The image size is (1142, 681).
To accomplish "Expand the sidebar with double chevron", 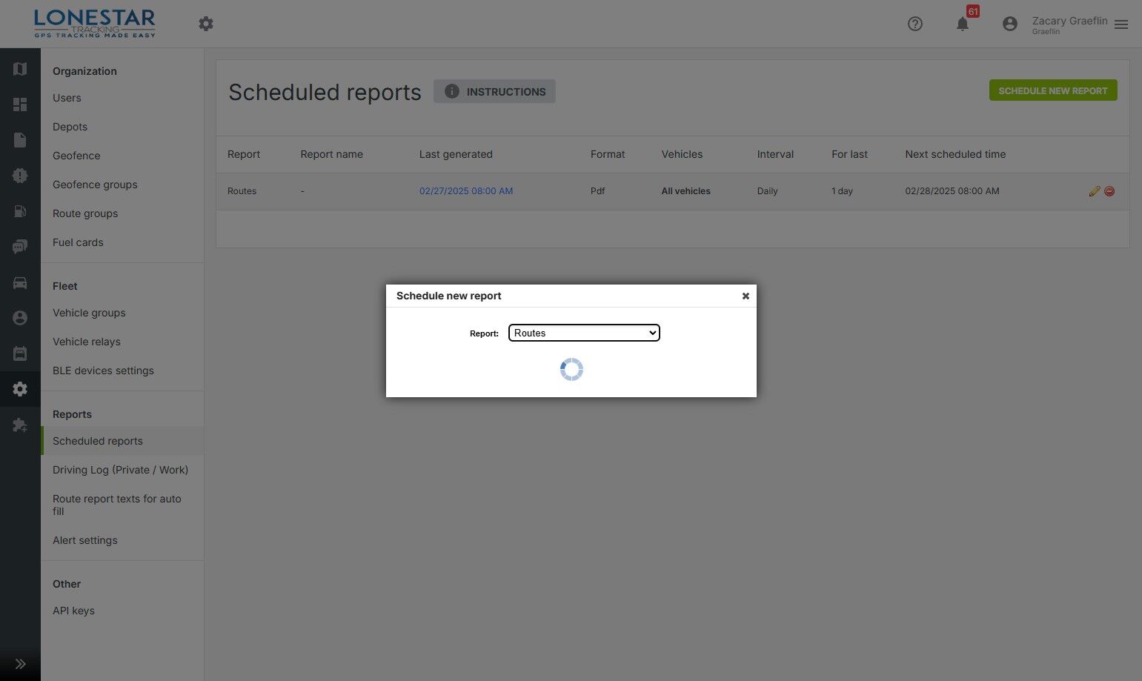I will [x=20, y=664].
